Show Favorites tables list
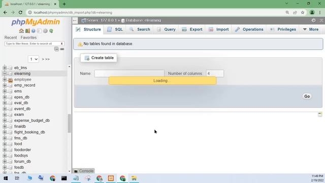 (x=28, y=38)
